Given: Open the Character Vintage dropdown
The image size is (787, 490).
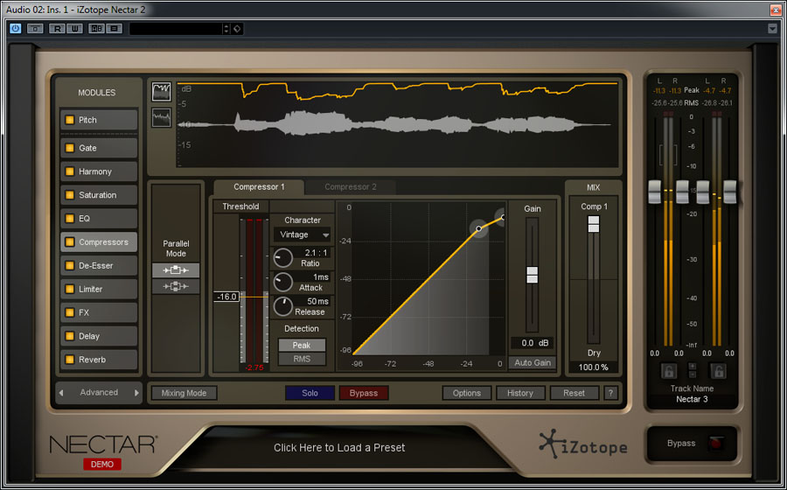Looking at the screenshot, I should coord(302,234).
